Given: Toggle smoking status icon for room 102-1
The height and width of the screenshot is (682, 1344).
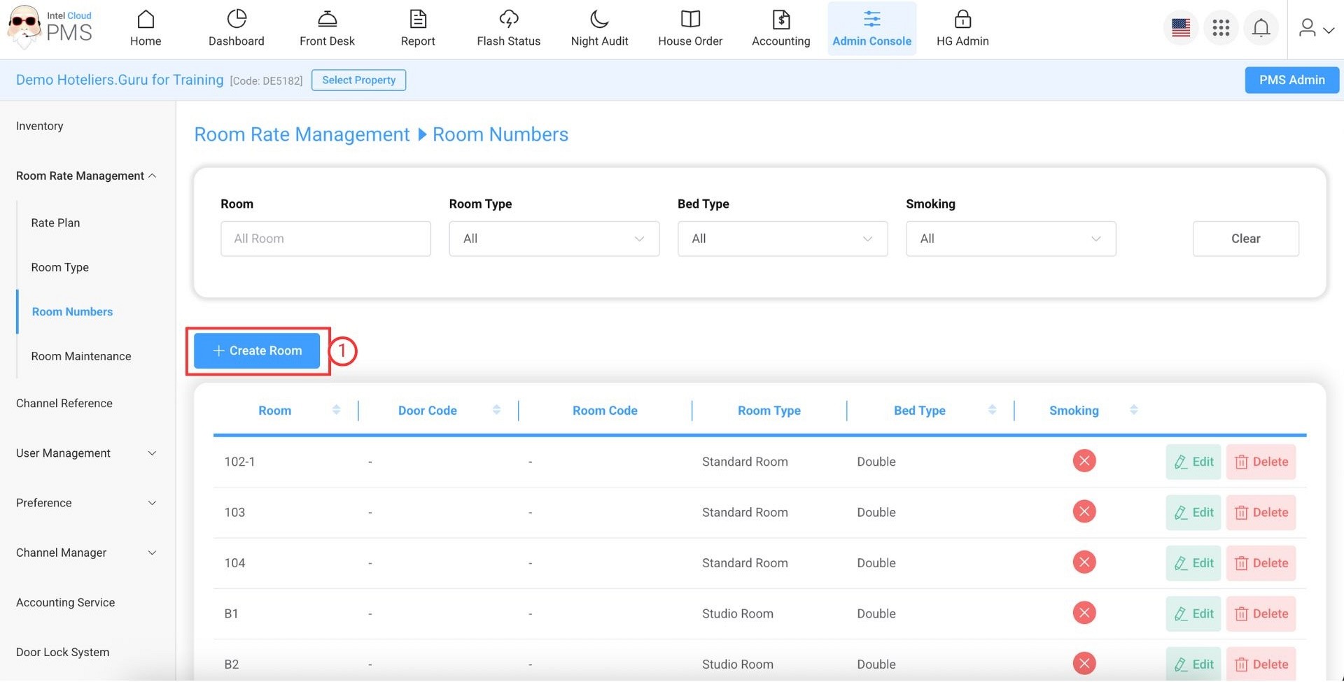Looking at the screenshot, I should (1084, 462).
